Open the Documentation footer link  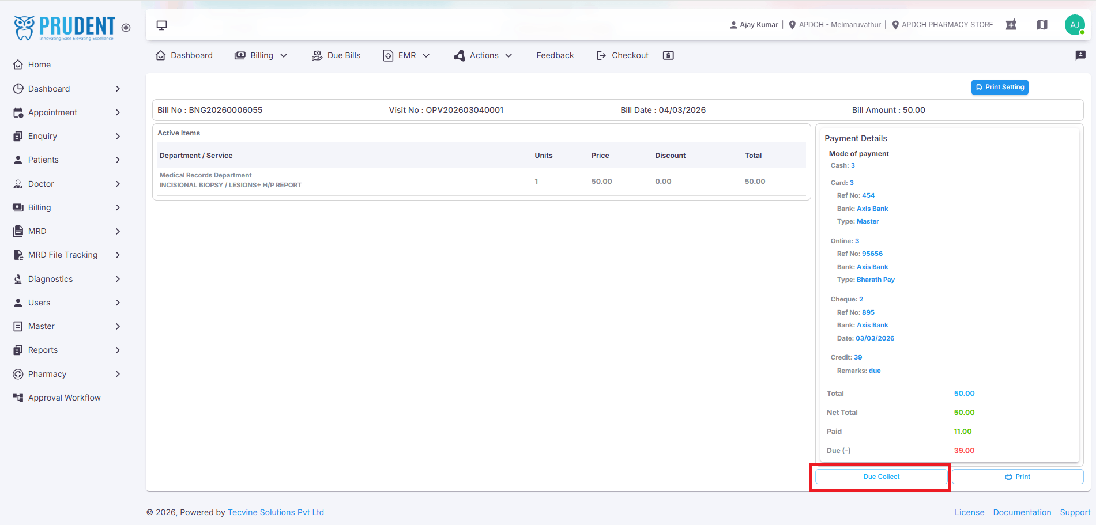[1022, 512]
